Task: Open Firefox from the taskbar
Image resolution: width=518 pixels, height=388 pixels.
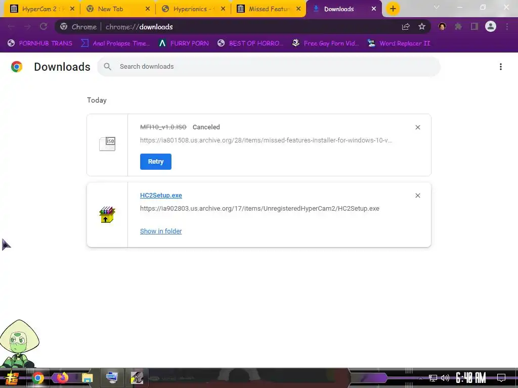Action: click(62, 378)
